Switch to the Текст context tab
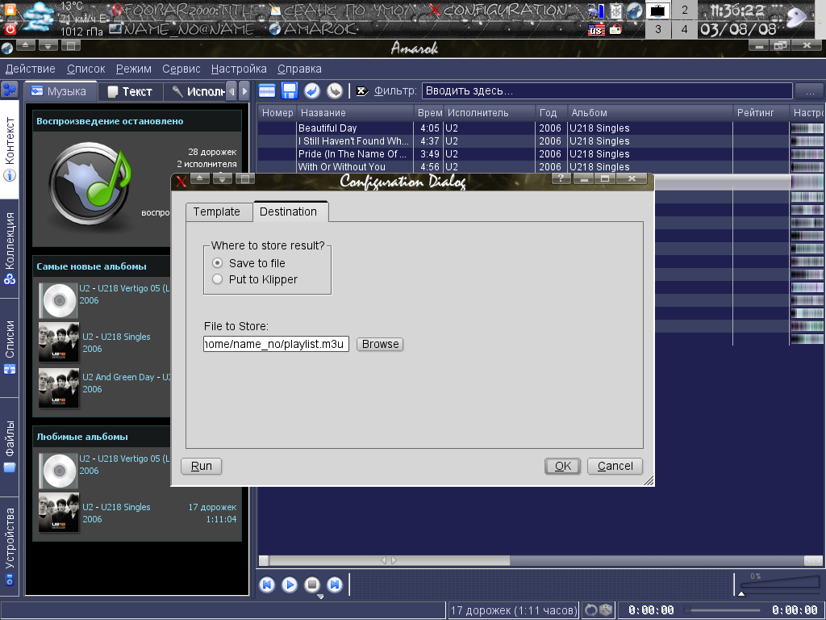This screenshot has width=826, height=620. 131,92
